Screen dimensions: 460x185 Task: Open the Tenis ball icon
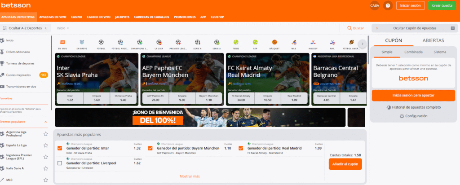tap(236, 42)
